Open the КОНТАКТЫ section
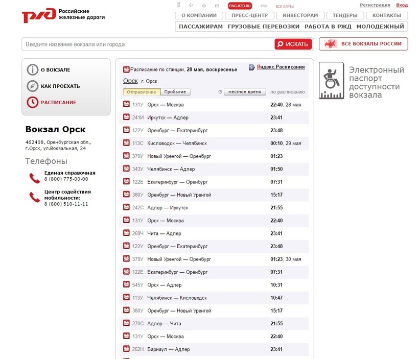 pyautogui.click(x=387, y=15)
